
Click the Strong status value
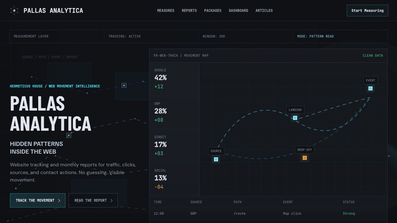pyautogui.click(x=349, y=213)
